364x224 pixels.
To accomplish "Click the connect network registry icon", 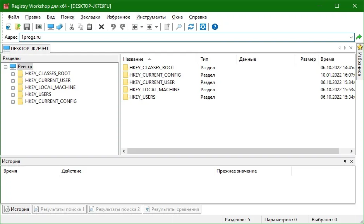I will tap(60, 27).
